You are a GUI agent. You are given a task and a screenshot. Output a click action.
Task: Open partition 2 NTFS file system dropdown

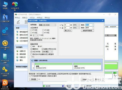pos(76,28)
